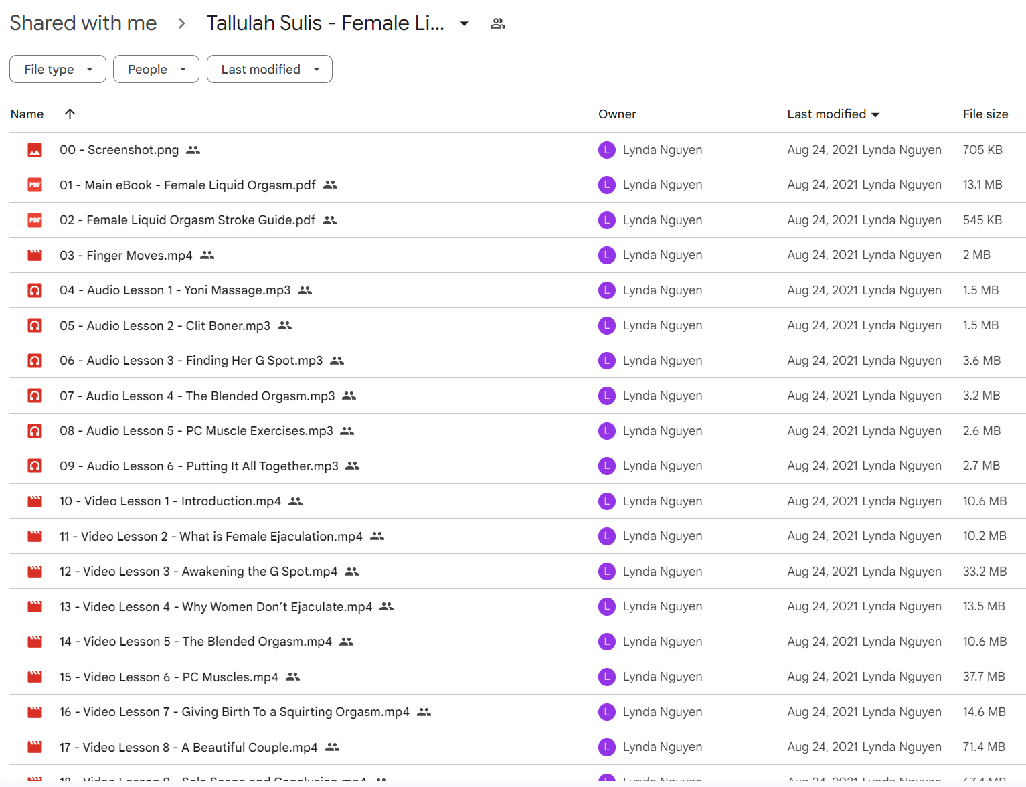Click file size 71.4 MB
This screenshot has width=1026, height=787.
(x=984, y=747)
